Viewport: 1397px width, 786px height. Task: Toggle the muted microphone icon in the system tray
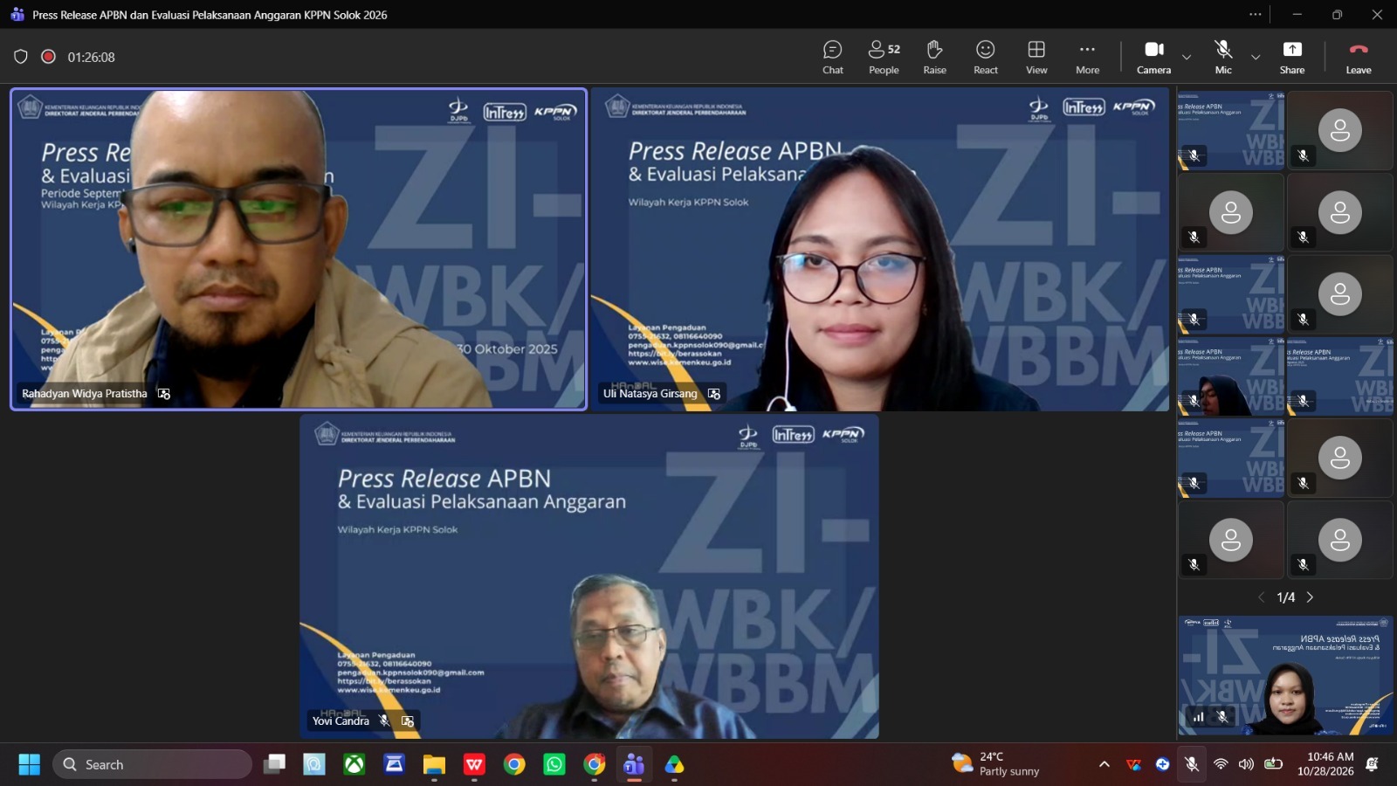(x=1192, y=764)
